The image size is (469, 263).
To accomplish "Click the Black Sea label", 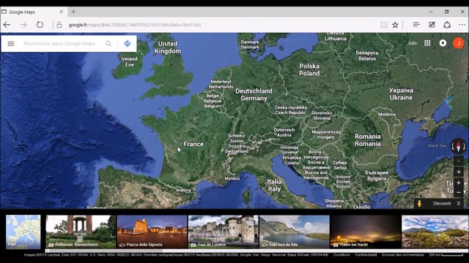I will (x=437, y=146).
